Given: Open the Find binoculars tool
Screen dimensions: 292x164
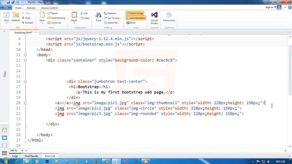Looking at the screenshot, I should (99, 17).
